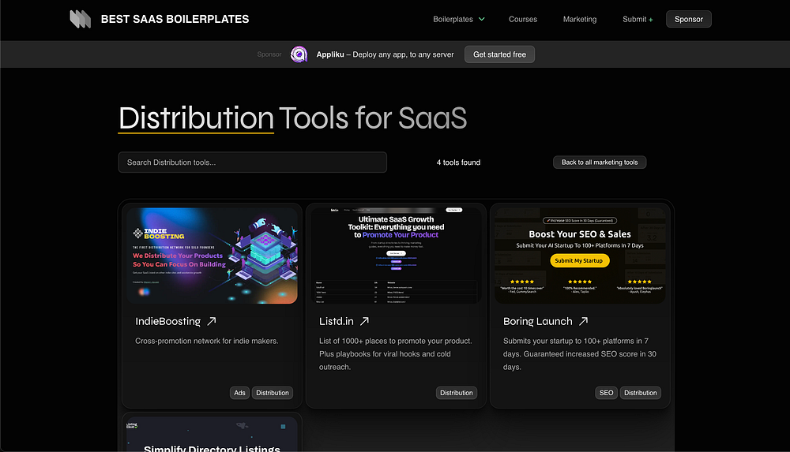This screenshot has height=452, width=790.
Task: Open the Boring Launch preview thumbnail
Action: [580, 256]
